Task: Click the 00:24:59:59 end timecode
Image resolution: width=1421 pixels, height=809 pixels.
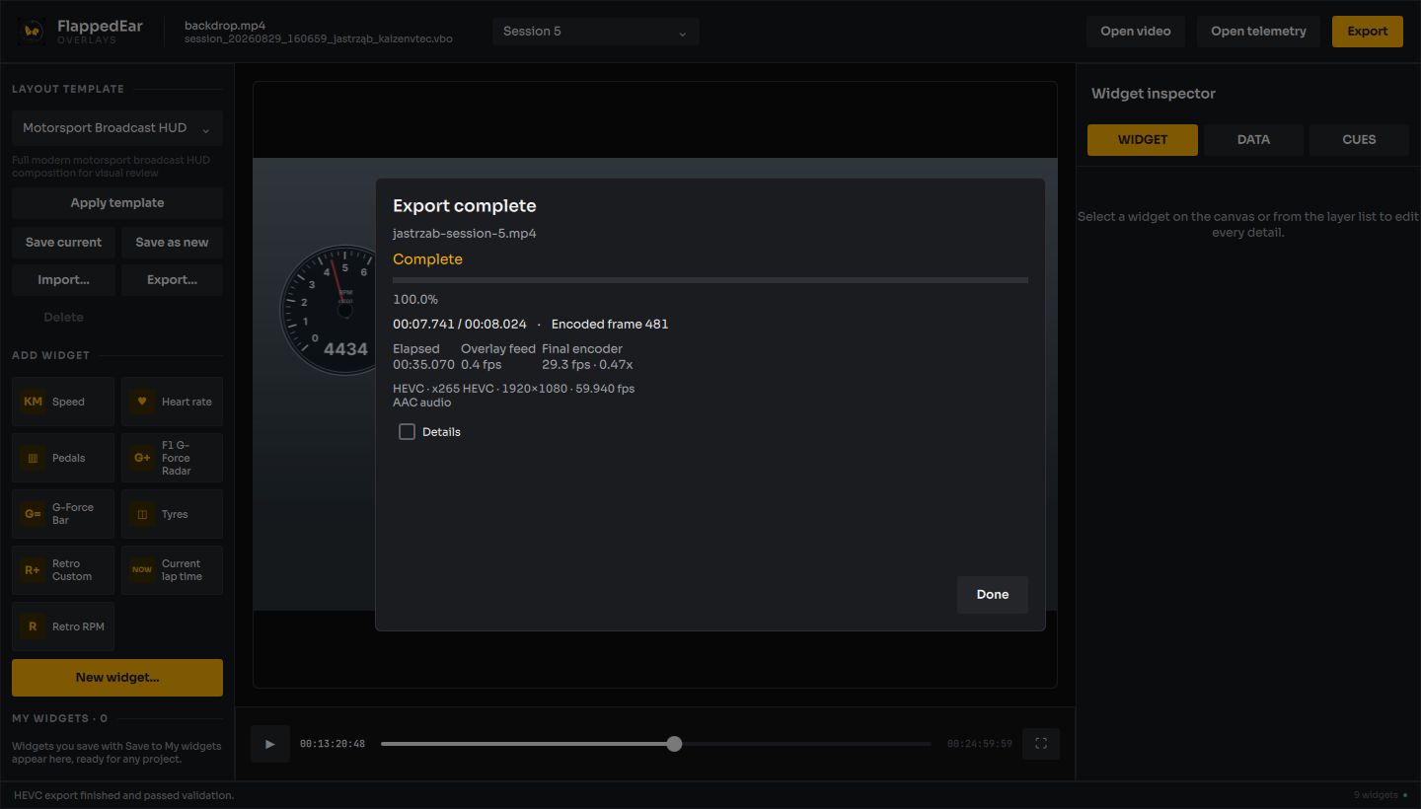Action: [980, 744]
